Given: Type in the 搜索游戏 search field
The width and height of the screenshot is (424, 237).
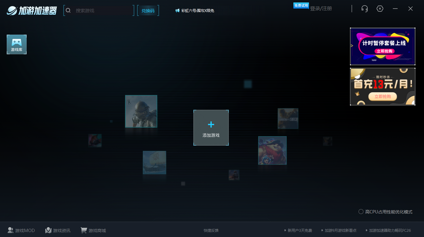Looking at the screenshot, I should pyautogui.click(x=102, y=10).
